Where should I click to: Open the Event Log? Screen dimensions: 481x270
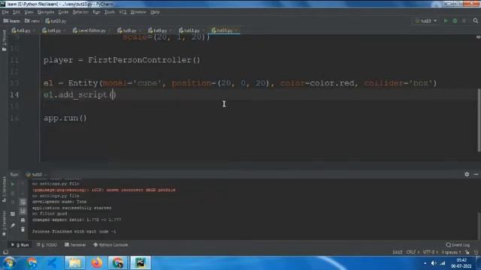(x=458, y=245)
